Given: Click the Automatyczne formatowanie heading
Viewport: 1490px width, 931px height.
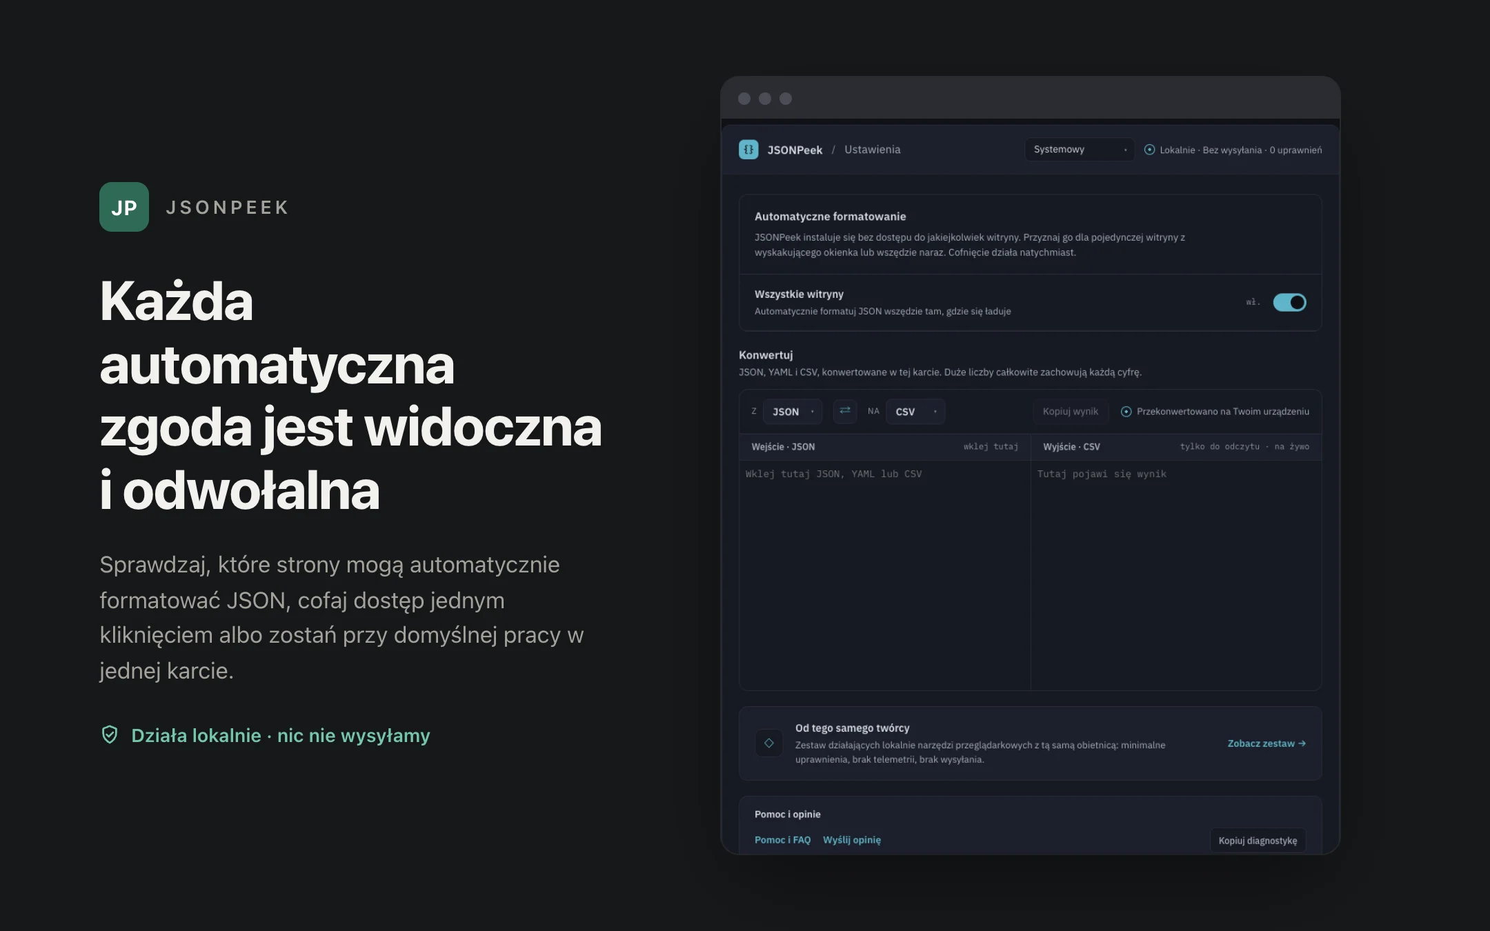Looking at the screenshot, I should tap(830, 217).
